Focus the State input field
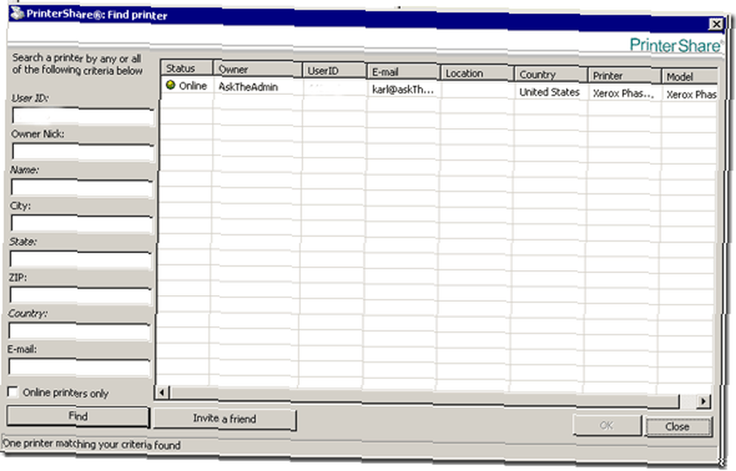 [81, 260]
